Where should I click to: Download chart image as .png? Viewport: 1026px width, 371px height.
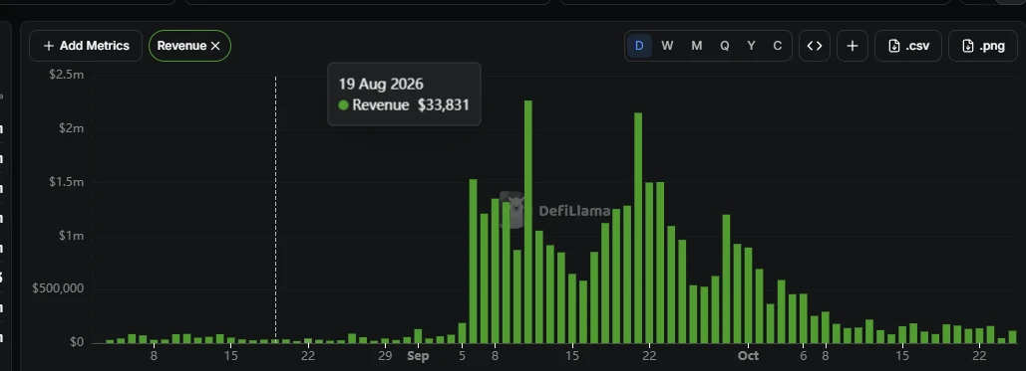tap(983, 46)
